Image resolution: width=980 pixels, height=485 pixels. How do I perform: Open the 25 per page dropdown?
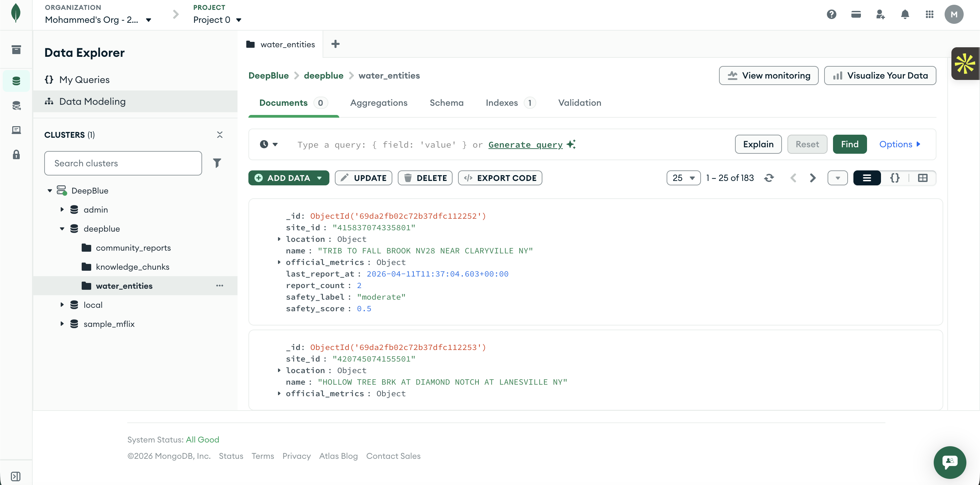tap(683, 178)
